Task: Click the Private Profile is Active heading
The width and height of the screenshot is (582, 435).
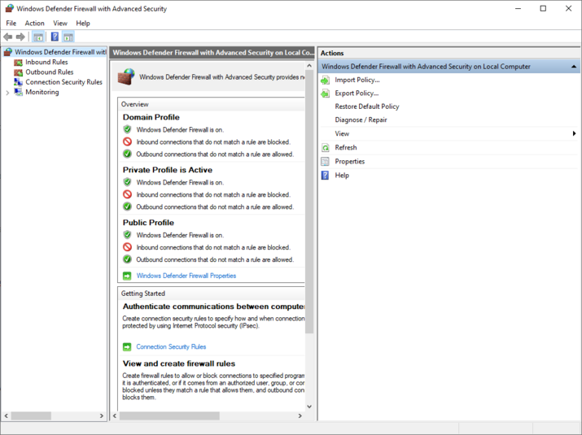Action: [x=168, y=170]
